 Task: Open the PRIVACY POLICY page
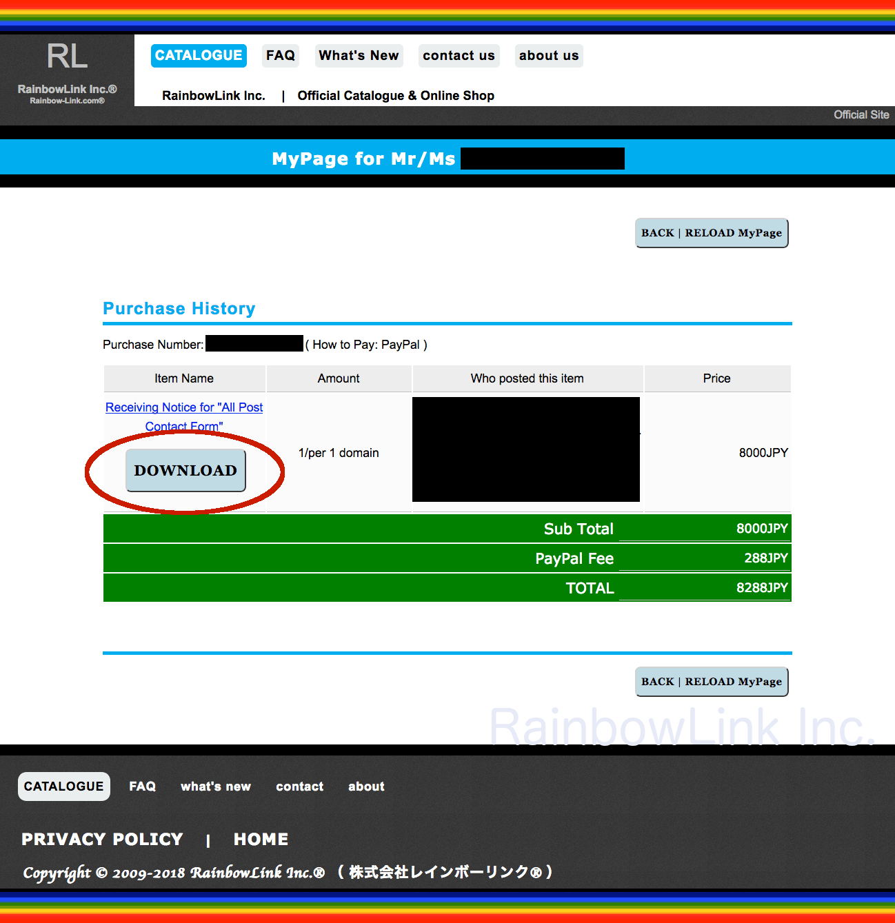102,840
